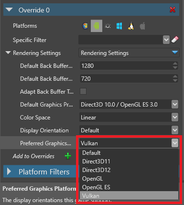The height and width of the screenshot is (205, 184).
Task: Enable the Adapt Back Buffer checkbox
Action: pyautogui.click(x=83, y=91)
